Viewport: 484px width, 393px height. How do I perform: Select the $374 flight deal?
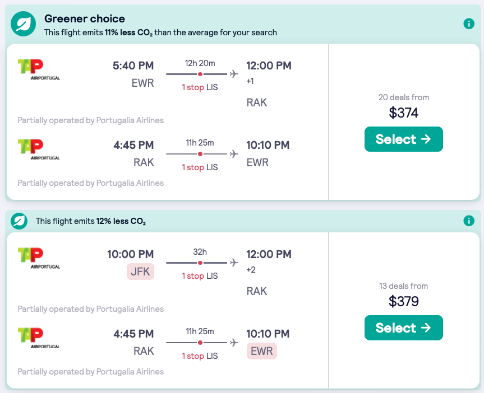[403, 139]
